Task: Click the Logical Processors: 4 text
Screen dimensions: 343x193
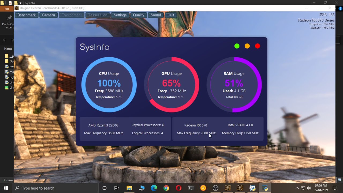Action: [x=147, y=133]
